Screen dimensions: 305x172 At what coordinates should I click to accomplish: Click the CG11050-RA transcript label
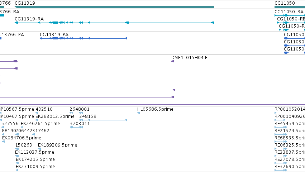(x=289, y=12)
